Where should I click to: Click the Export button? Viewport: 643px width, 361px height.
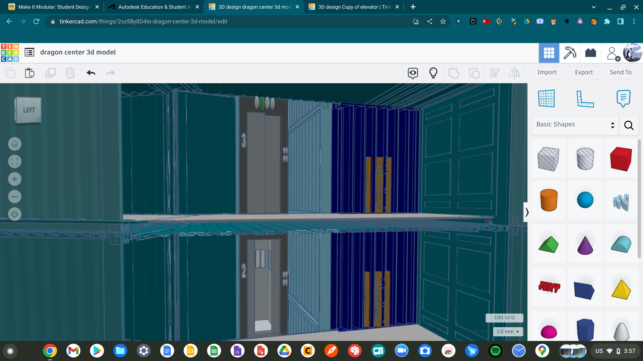tap(584, 72)
